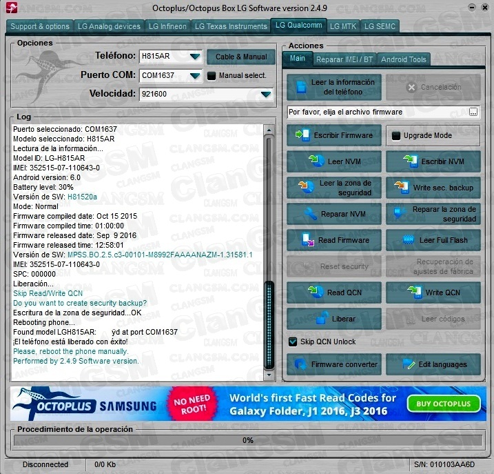Click the document icon on Leer la información button
The image size is (494, 474).
point(301,87)
